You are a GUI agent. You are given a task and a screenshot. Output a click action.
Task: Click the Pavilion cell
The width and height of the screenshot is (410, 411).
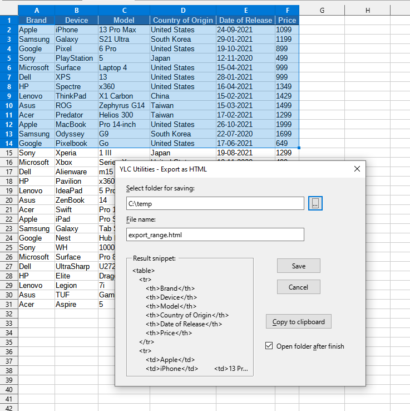[x=76, y=181]
